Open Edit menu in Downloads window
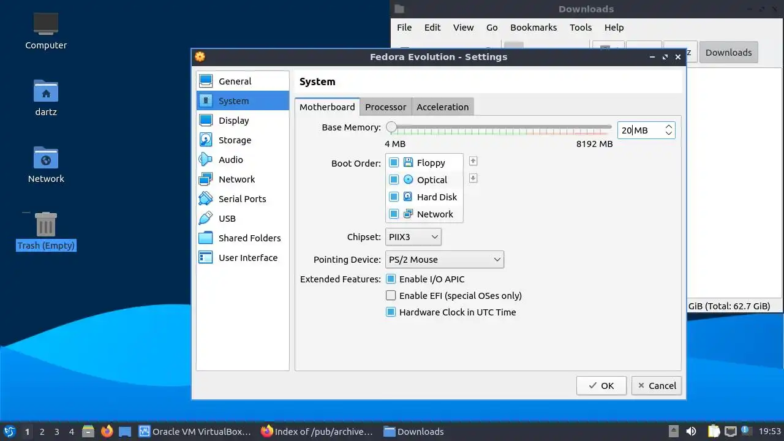Image resolution: width=784 pixels, height=441 pixels. [x=432, y=28]
